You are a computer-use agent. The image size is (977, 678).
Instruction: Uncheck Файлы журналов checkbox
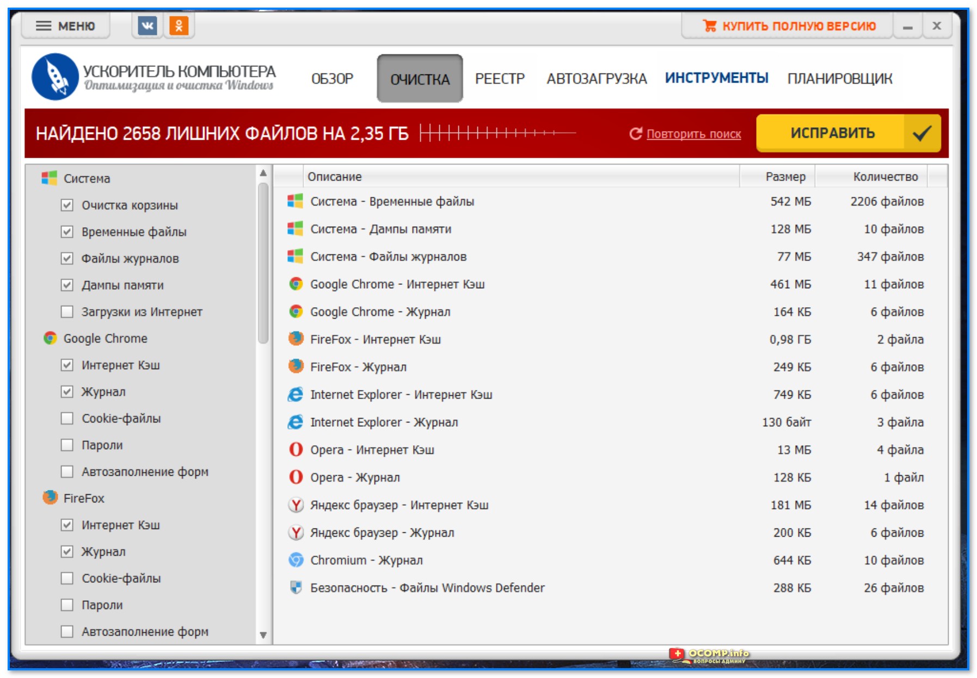click(67, 258)
